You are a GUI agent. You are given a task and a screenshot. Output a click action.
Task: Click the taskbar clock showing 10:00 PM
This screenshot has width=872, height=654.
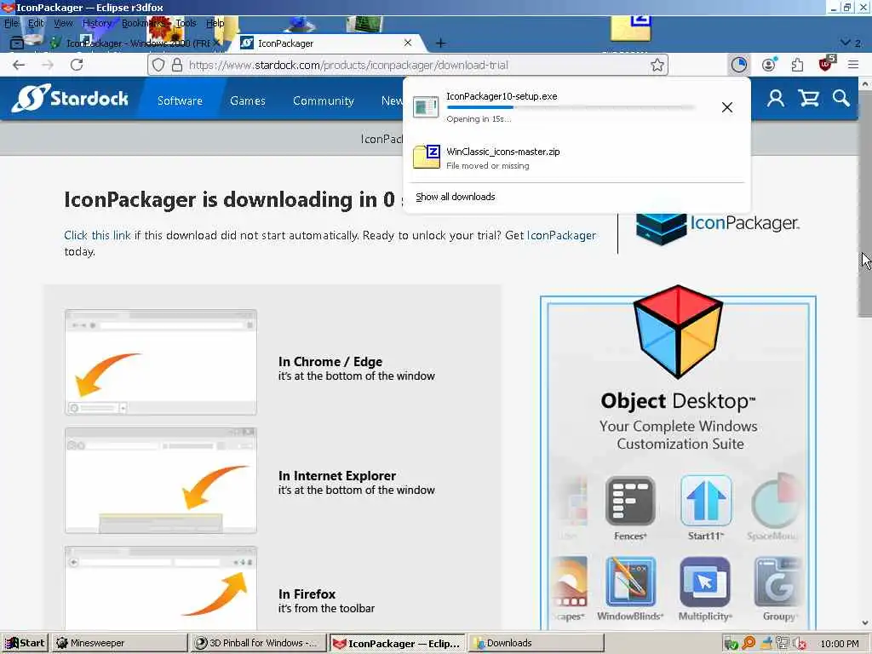tap(839, 644)
